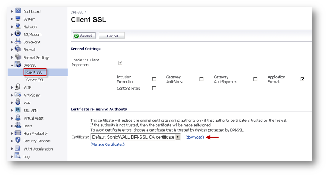Uncheck the Application Firewall checkbox

point(302,79)
